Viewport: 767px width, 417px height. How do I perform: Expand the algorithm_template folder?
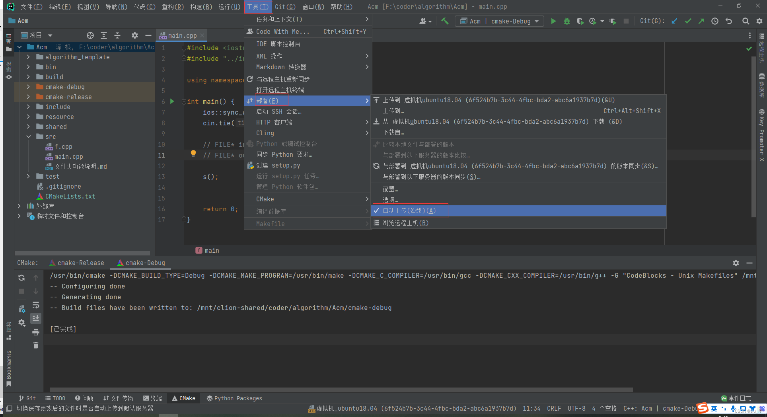tap(28, 57)
